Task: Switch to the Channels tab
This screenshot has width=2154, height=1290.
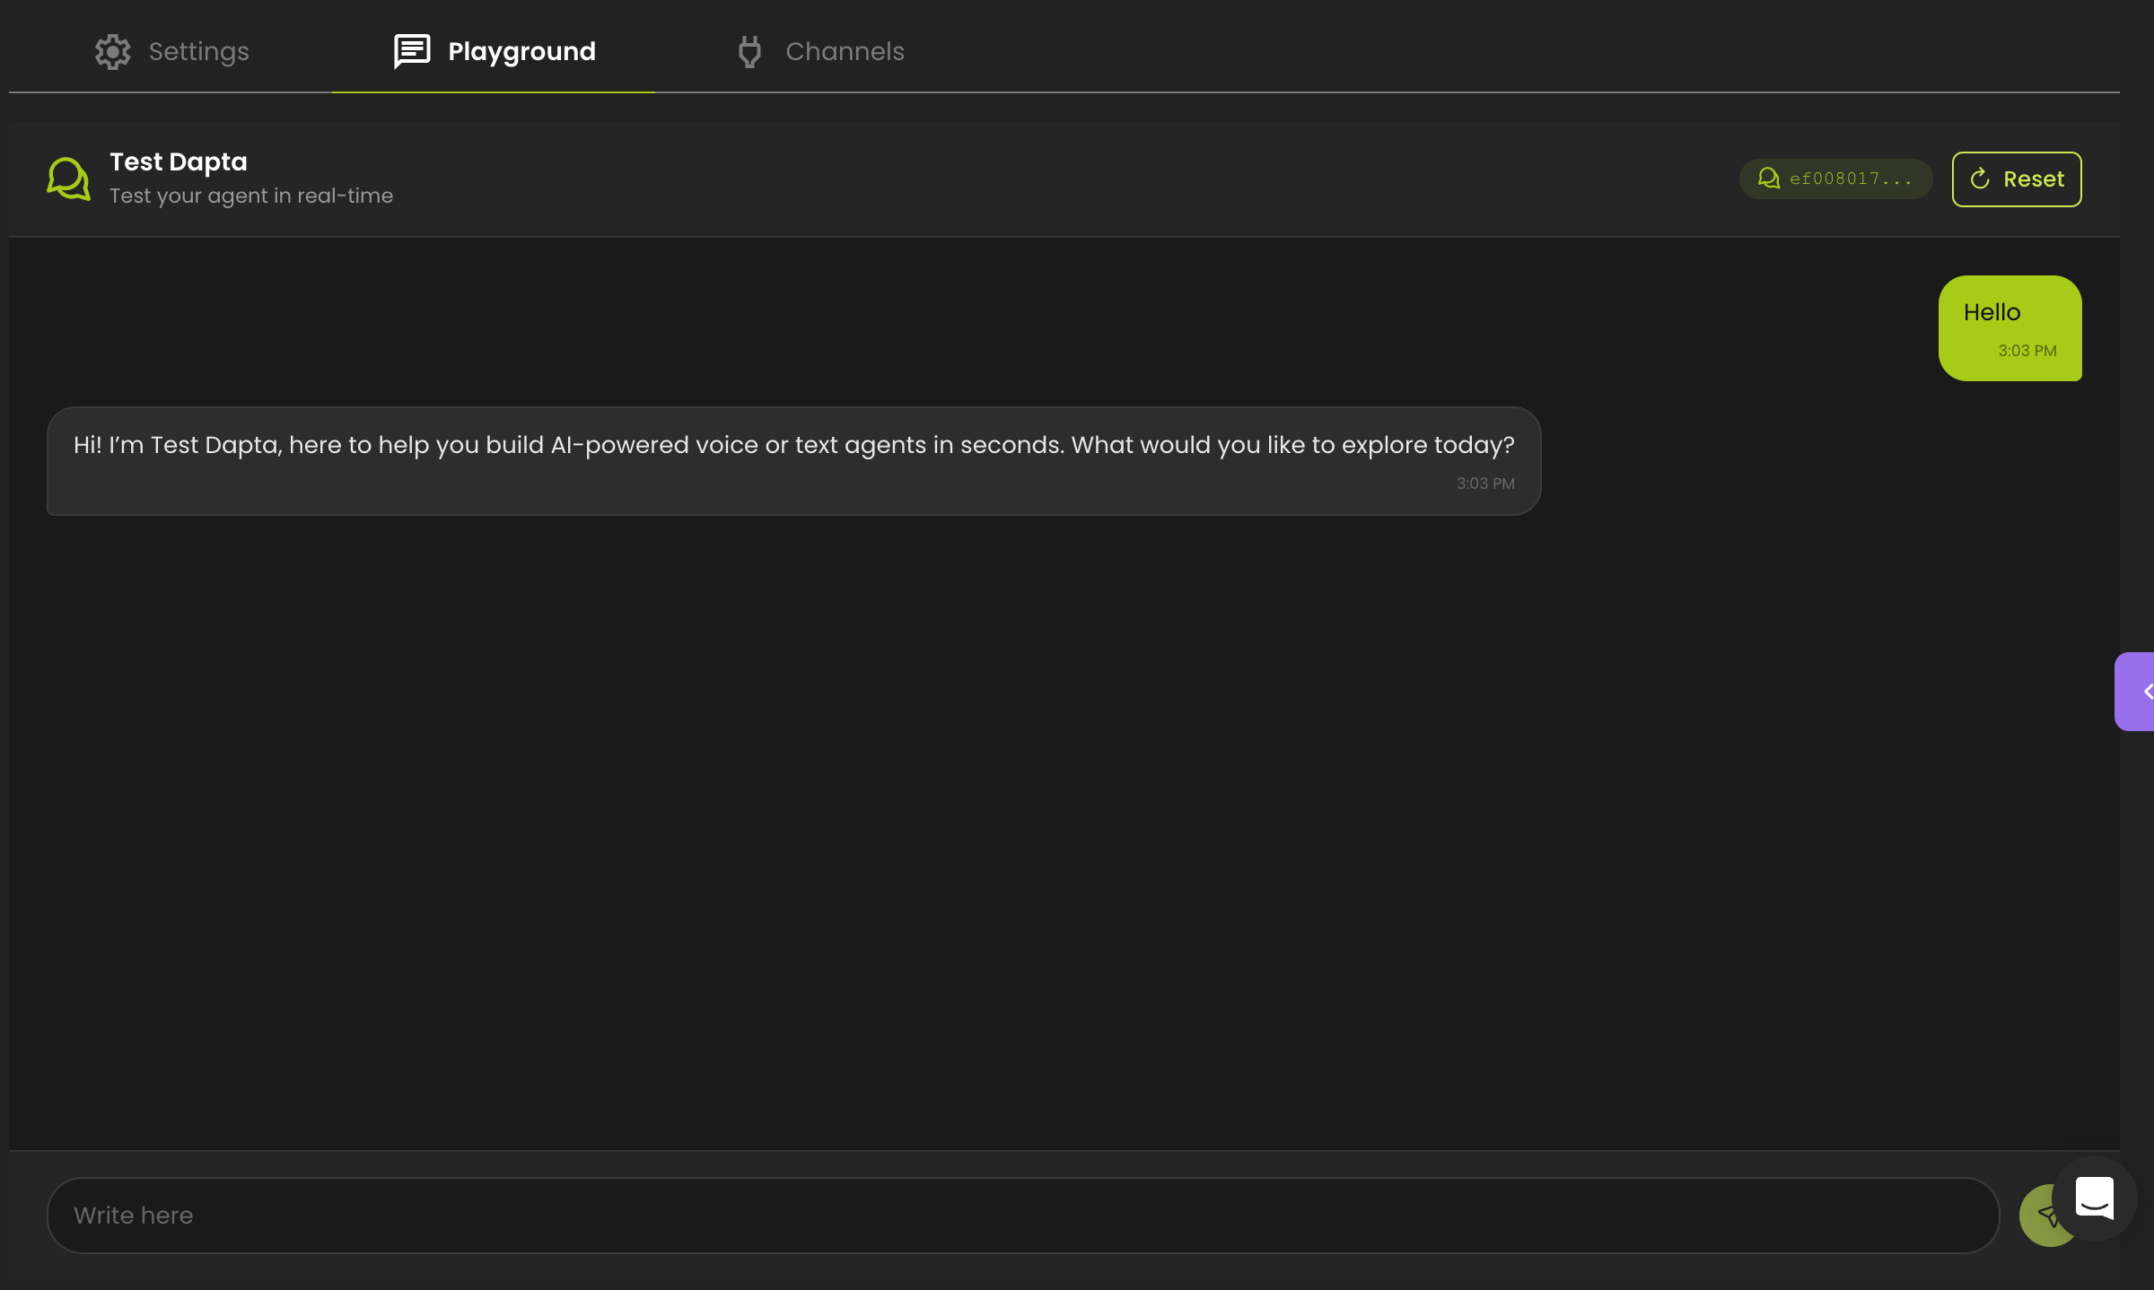Action: 845,52
